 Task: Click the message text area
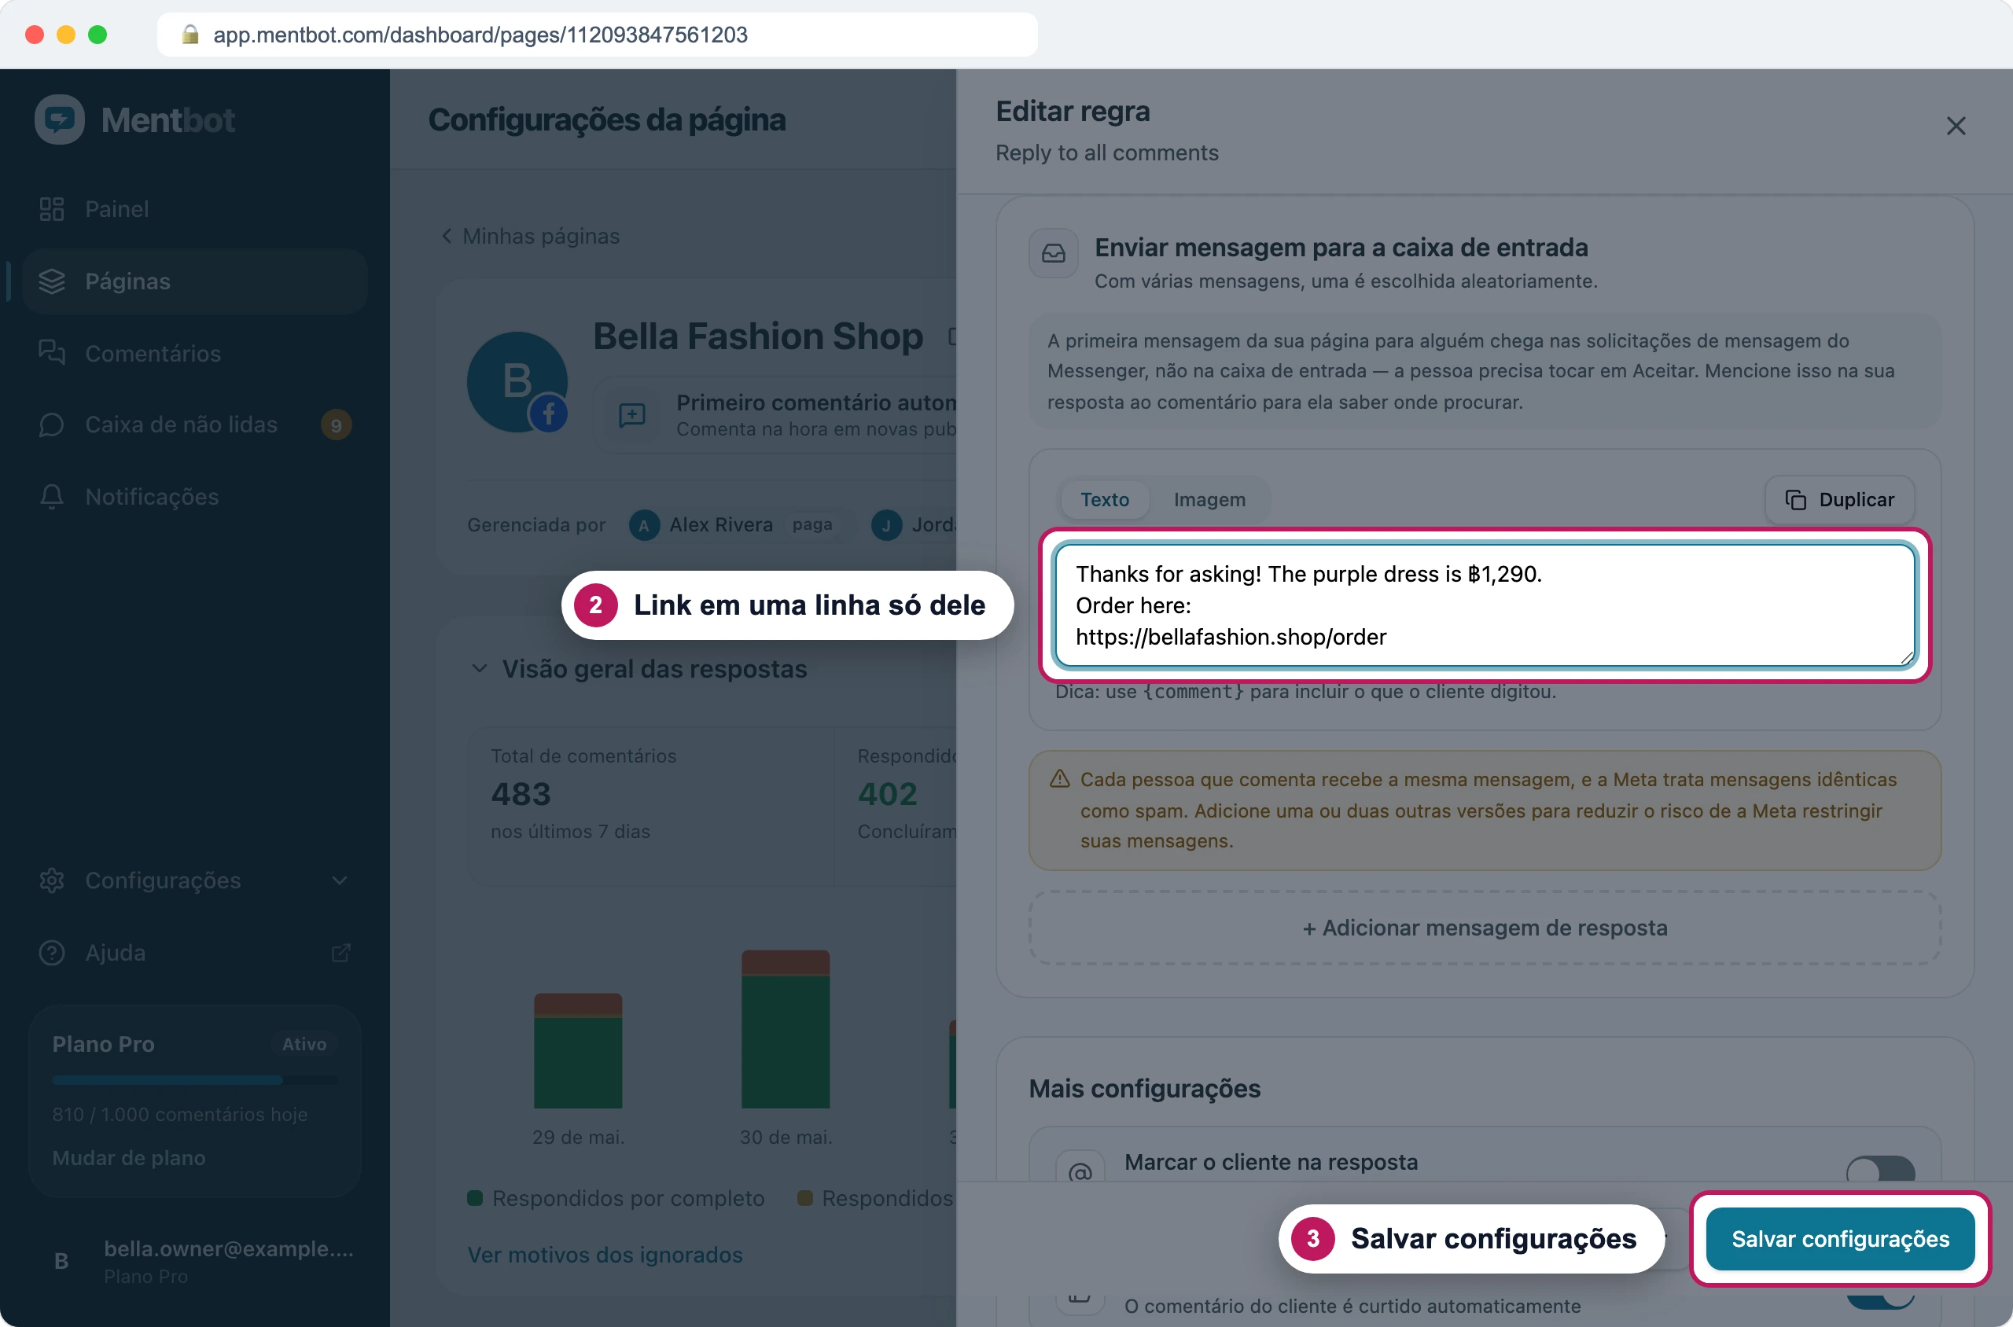coord(1485,605)
